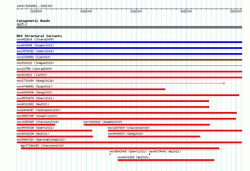Open the nsv4746842 (Quan2021) label

[x=35, y=86]
